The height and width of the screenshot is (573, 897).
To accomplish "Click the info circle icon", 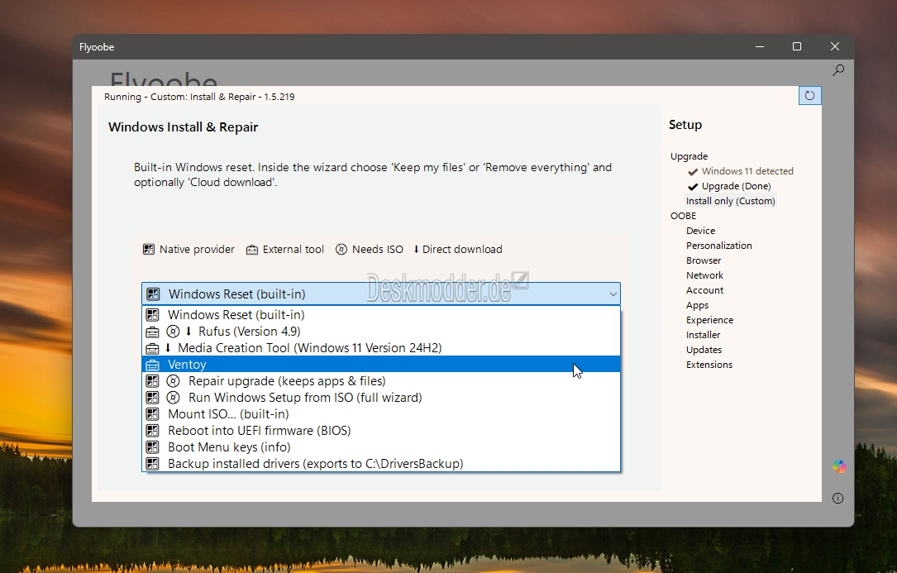I will (x=838, y=498).
